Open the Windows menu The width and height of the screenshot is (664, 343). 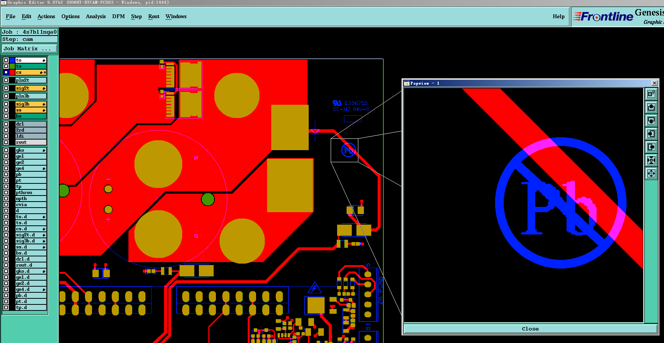coord(176,16)
